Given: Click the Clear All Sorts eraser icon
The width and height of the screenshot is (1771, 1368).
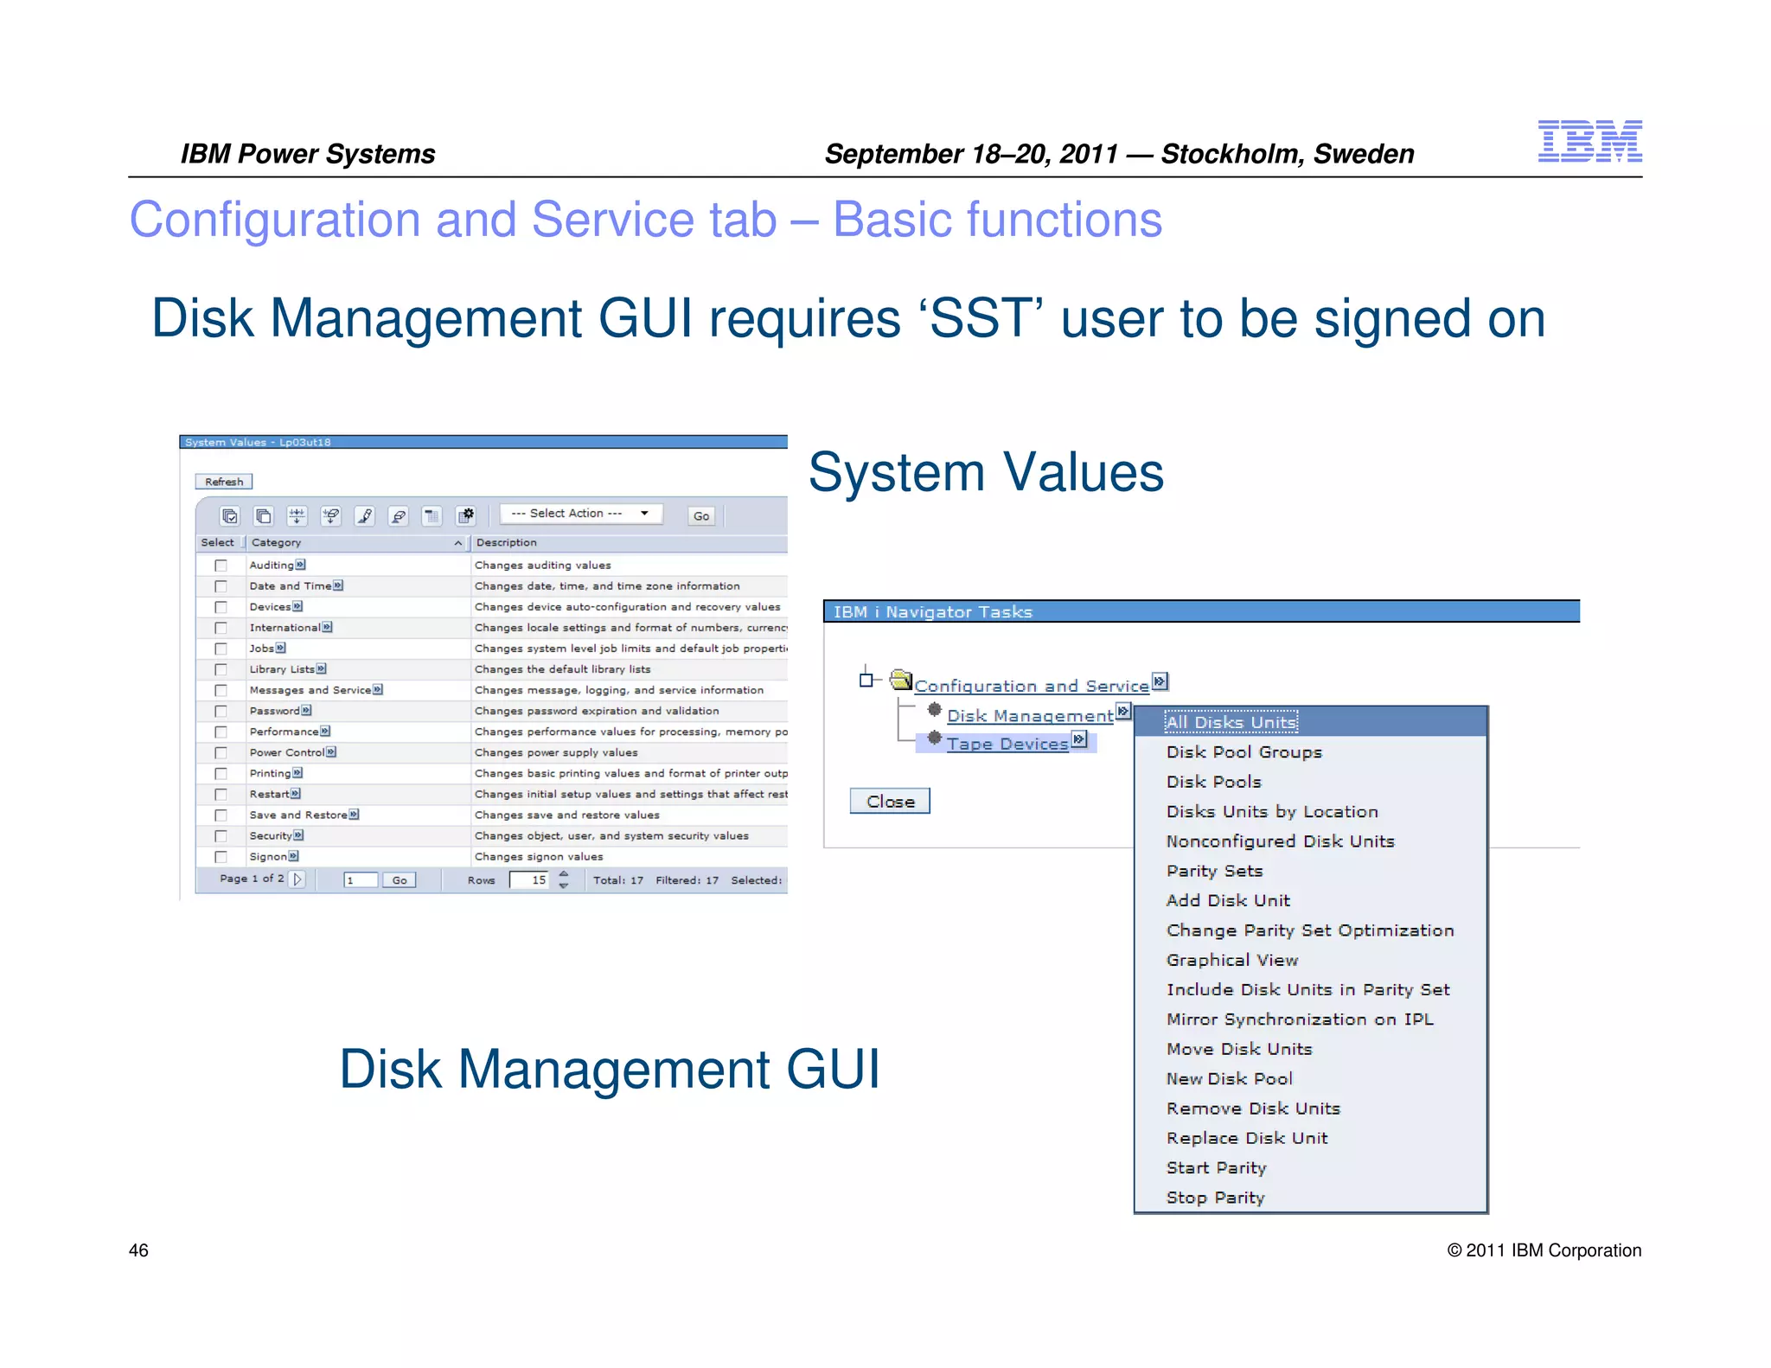Looking at the screenshot, I should pos(399,515).
